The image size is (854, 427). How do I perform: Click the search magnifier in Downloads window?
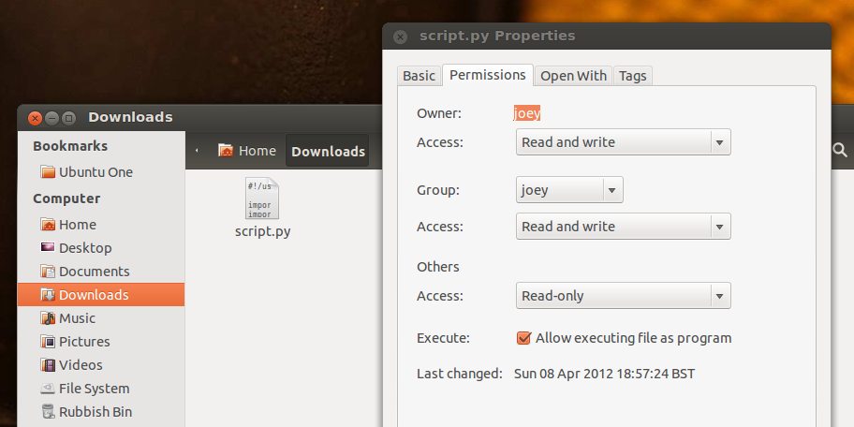[840, 150]
